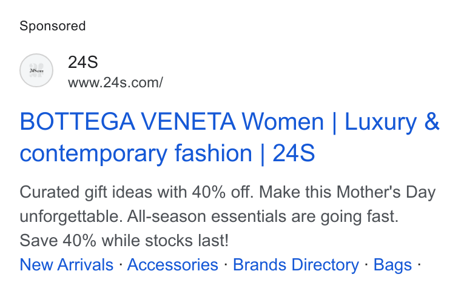Click the word 'unforgettable' in the description
This screenshot has width=461, height=291.
click(x=71, y=216)
